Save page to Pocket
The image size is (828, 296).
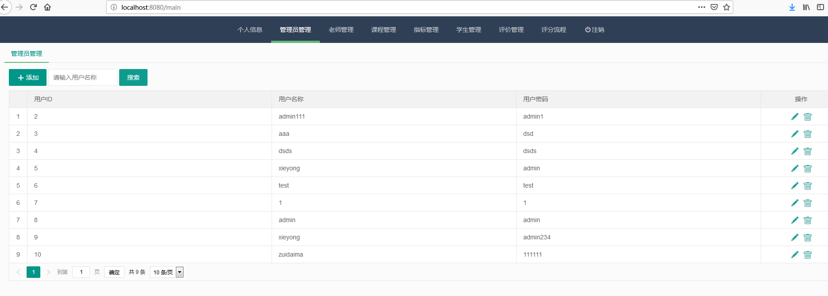(714, 7)
